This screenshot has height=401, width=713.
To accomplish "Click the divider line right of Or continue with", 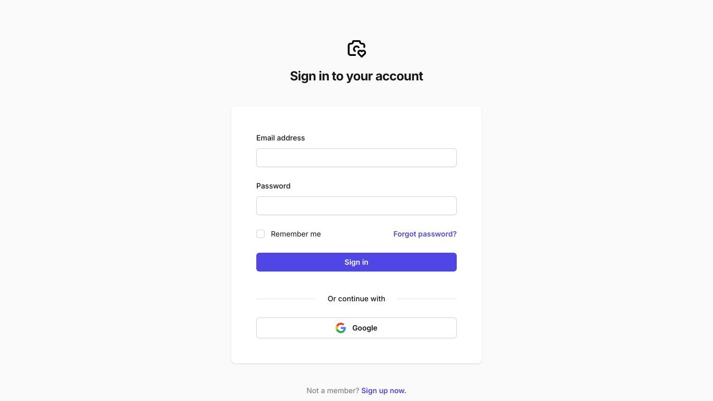I will click(427, 299).
